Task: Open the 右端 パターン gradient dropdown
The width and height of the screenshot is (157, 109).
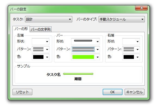Action: (x=131, y=49)
